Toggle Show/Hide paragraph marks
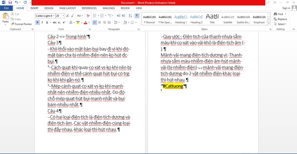 pyautogui.click(x=137, y=16)
